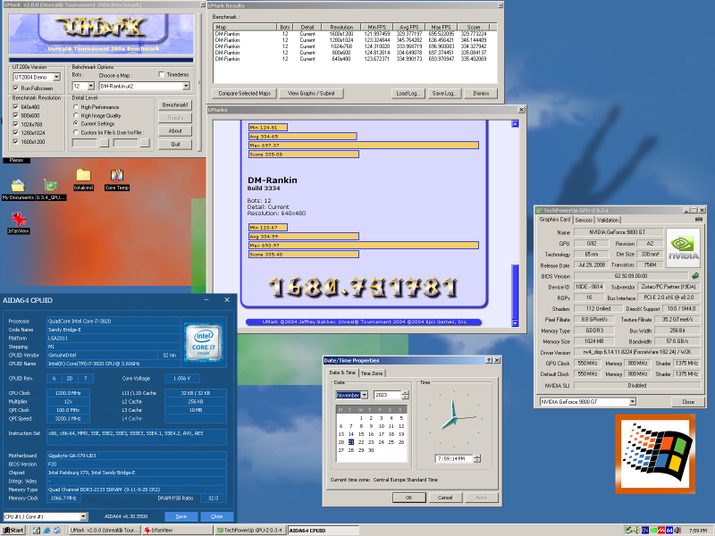Click the blue AIDA64 tray icon

[x=669, y=530]
